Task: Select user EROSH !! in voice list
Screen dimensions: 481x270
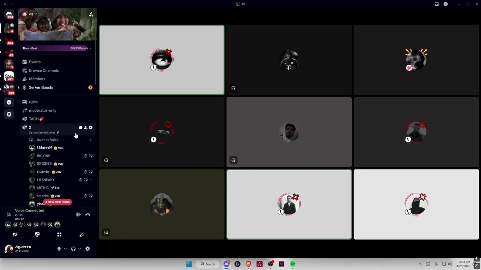Action: [61, 164]
